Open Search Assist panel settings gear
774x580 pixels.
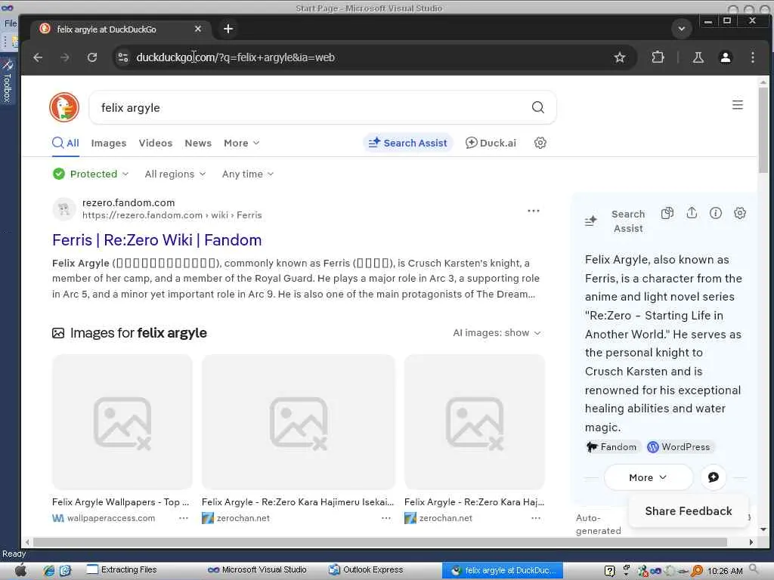click(x=739, y=213)
